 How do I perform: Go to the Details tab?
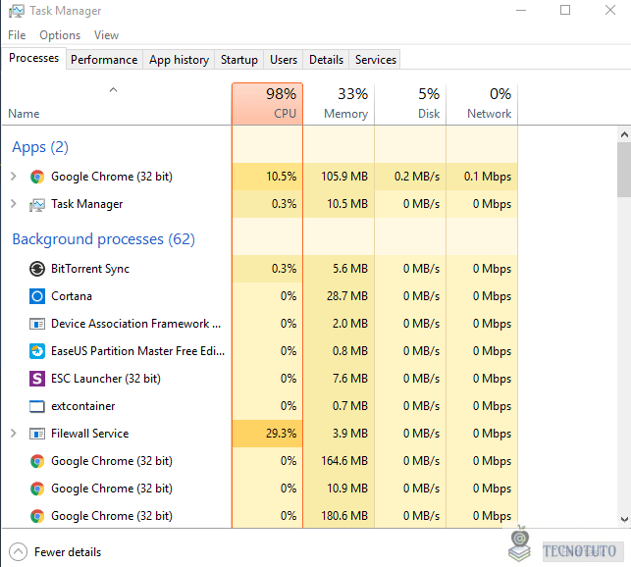coord(326,60)
